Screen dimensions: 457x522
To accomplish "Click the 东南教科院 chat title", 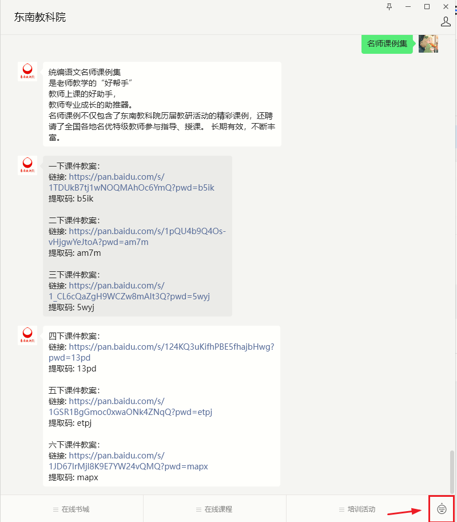I will pyautogui.click(x=40, y=17).
